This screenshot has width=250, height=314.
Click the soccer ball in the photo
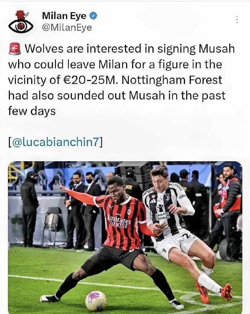[96, 300]
